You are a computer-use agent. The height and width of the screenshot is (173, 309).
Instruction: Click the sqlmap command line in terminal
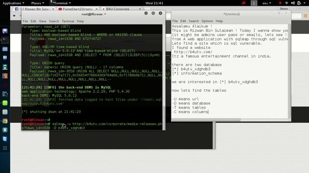[x=92, y=126]
